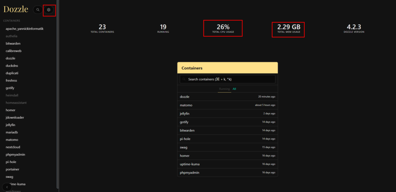Open calibreweb container logs in sidebar

point(14,51)
